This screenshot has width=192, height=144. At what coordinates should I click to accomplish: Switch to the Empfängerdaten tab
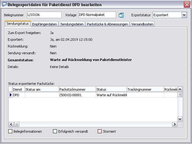point(44,24)
